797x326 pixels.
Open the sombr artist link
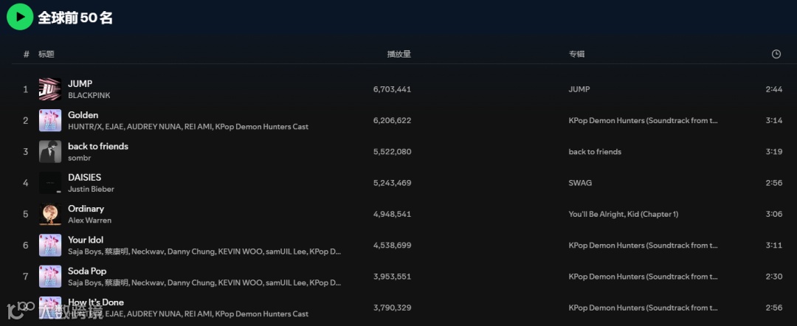point(79,158)
